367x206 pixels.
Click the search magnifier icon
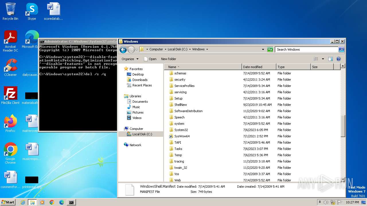(x=341, y=49)
